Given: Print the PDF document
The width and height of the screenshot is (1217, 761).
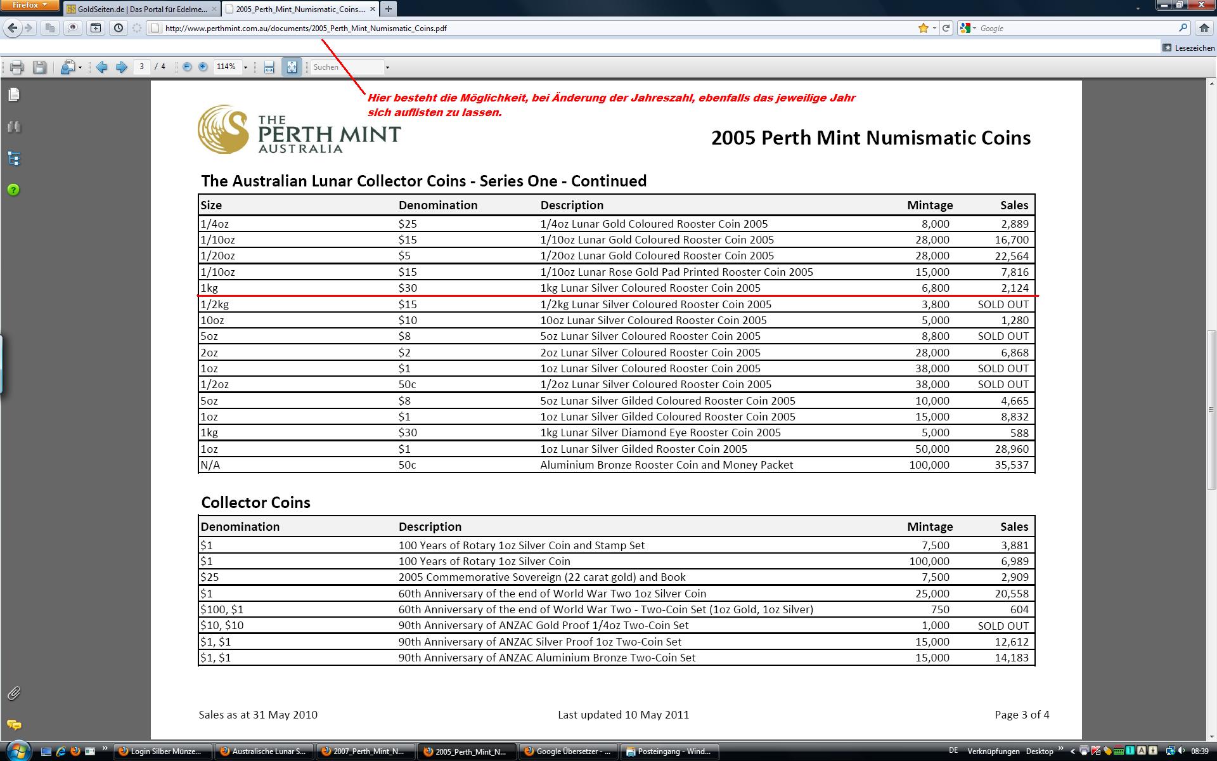Looking at the screenshot, I should tap(17, 67).
